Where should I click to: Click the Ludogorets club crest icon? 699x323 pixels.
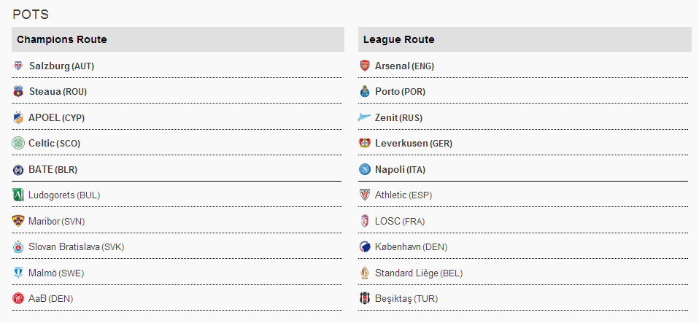18,195
